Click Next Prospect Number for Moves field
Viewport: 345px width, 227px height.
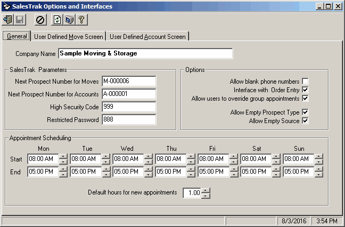(x=129, y=81)
